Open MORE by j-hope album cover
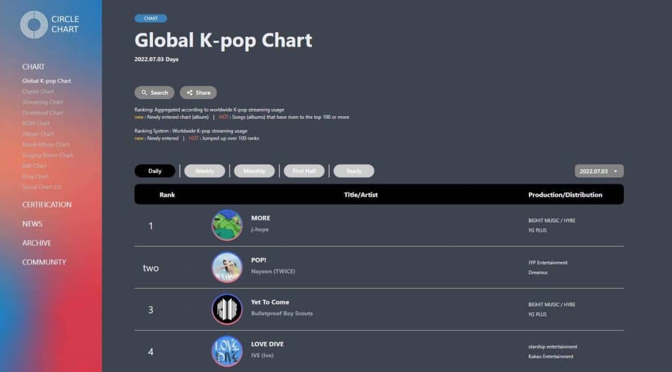Viewport: 672px width, 372px height. coord(227,225)
